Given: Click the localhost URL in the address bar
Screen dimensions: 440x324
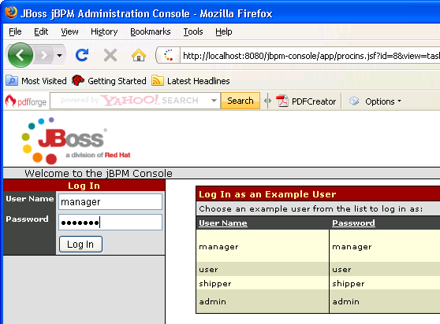Looking at the screenshot, I should click(x=311, y=56).
